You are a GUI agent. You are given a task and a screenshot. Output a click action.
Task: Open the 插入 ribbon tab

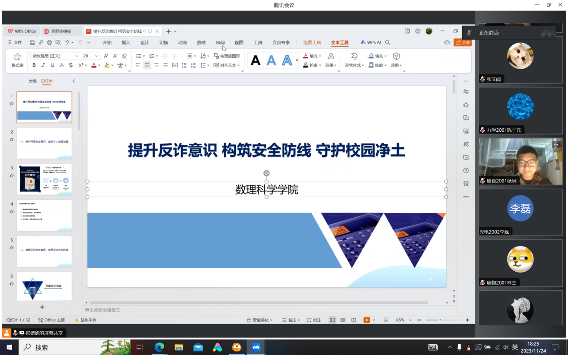(126, 43)
